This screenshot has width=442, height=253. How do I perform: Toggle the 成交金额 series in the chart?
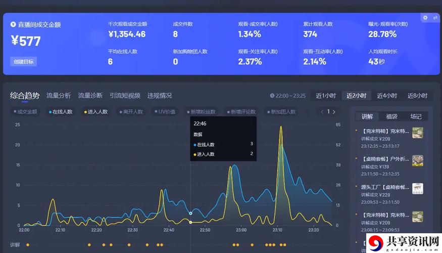point(25,112)
